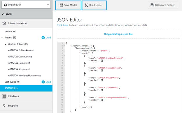
Task: Click the "invocationName" key in the code
Action: 89,51
